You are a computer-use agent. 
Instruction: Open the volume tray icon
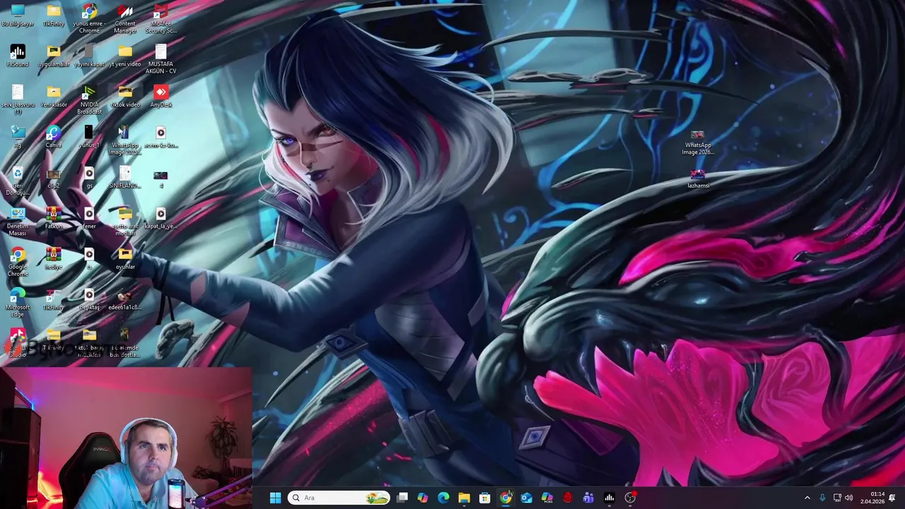tap(848, 498)
